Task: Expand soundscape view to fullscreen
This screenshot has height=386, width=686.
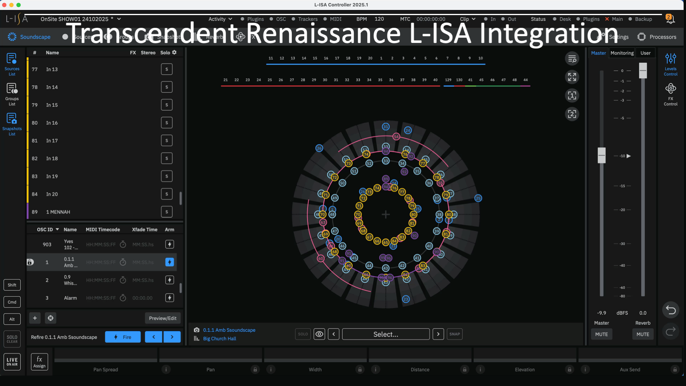Action: click(572, 77)
